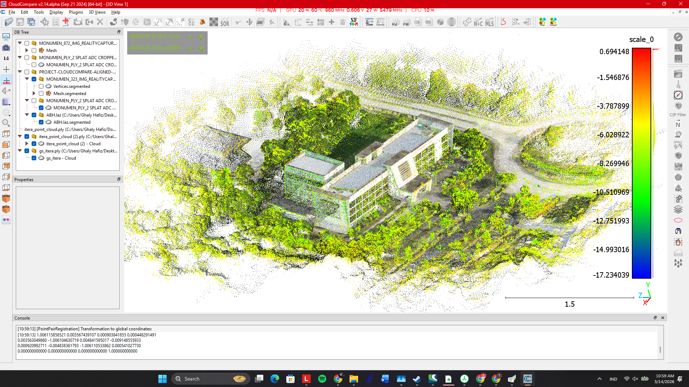The height and width of the screenshot is (387, 689).
Task: Float the DB Tree panel
Action: click(x=119, y=32)
